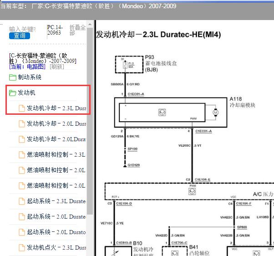Click document icon for 起动系统－2.3L
The width and height of the screenshot is (274, 256).
22,201
